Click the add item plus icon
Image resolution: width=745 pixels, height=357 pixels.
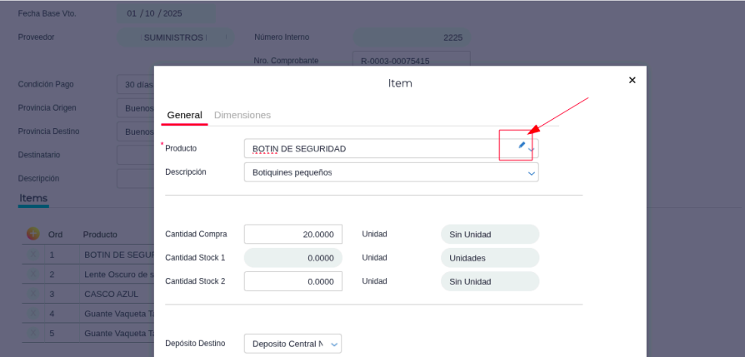click(33, 234)
